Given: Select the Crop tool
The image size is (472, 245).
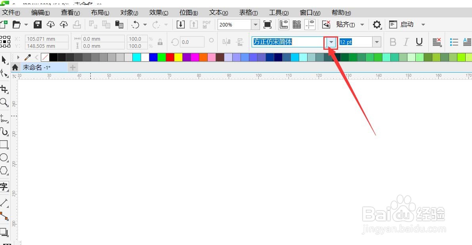Looking at the screenshot, I should click(x=4, y=89).
